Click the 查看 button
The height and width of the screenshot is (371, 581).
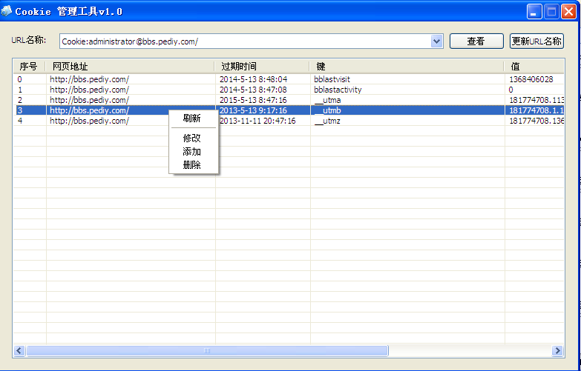[476, 41]
